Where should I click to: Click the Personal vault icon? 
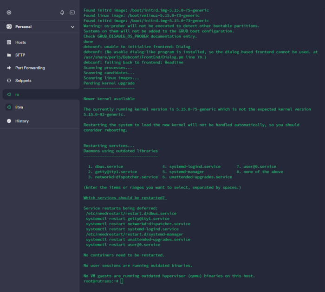click(x=9, y=27)
